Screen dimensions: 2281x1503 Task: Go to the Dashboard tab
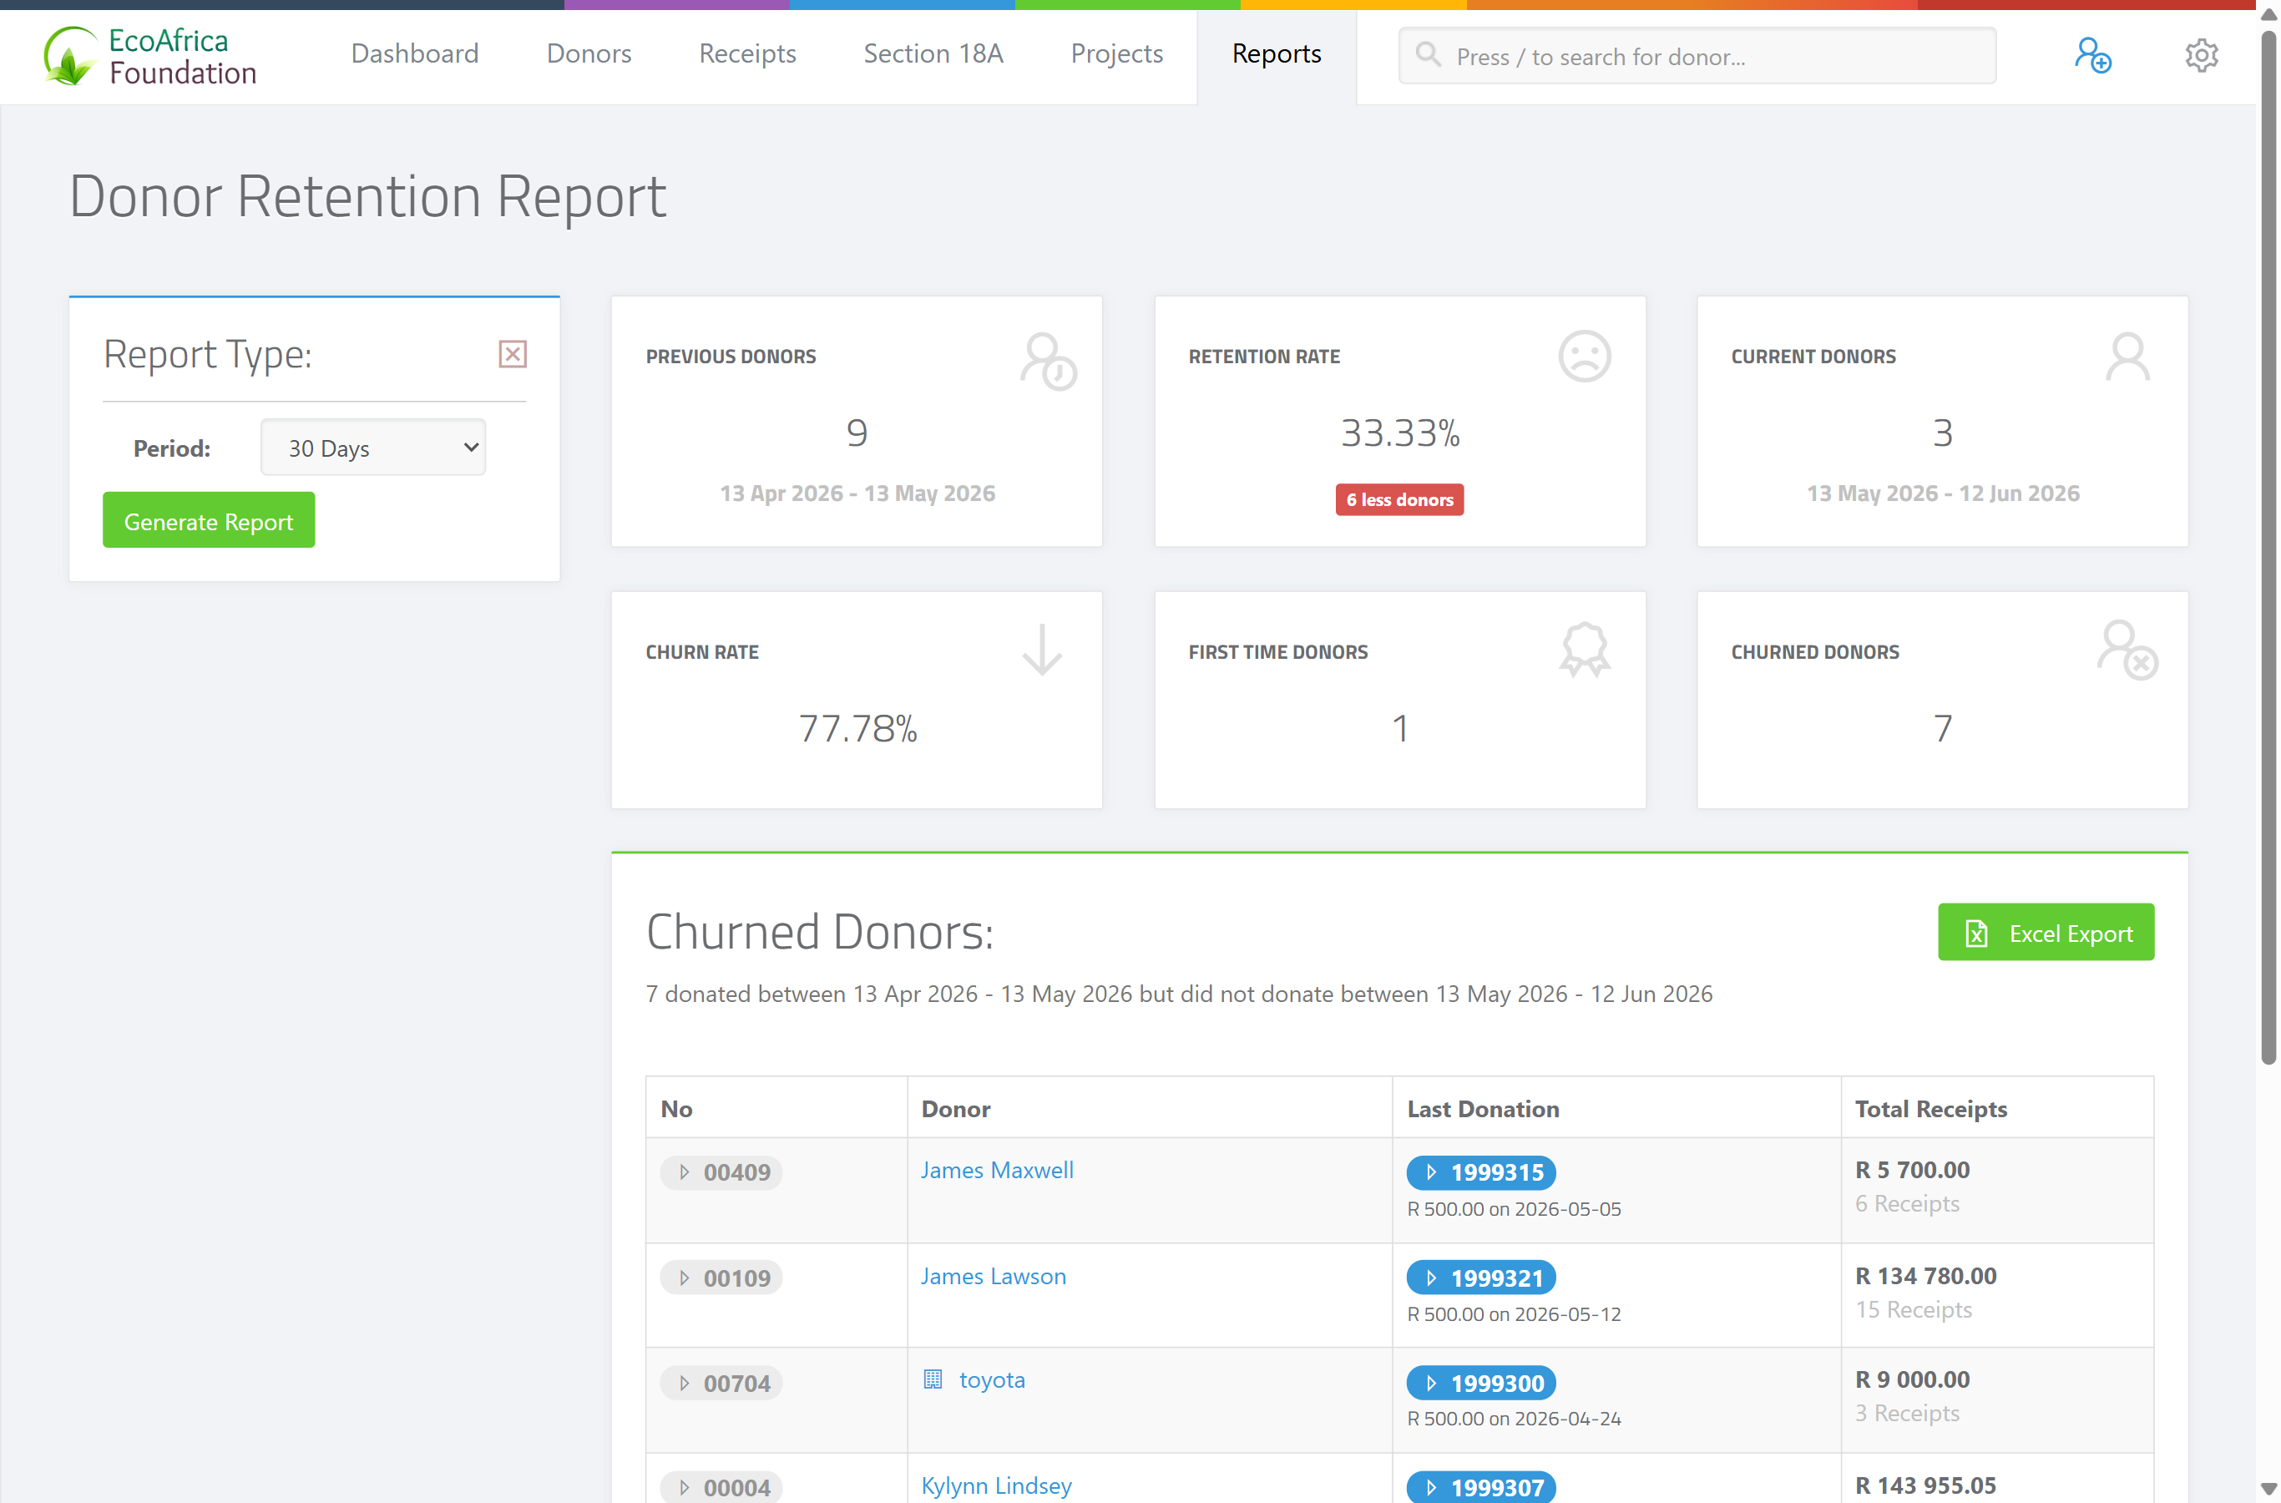(415, 53)
